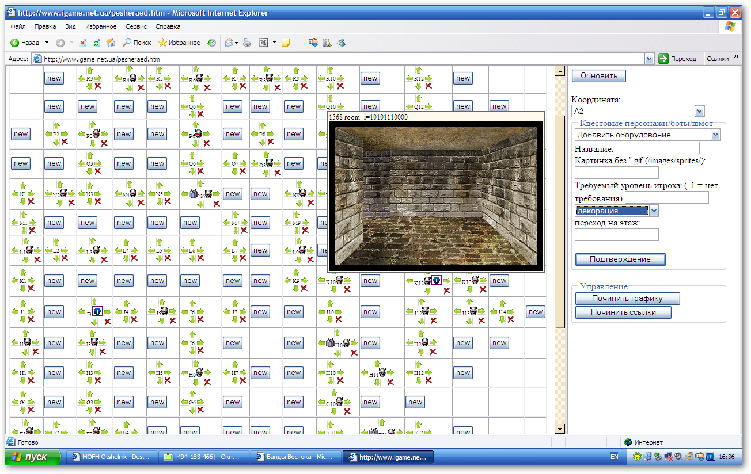Click the Починить графику button
Viewport: 751px width, 474px height.
coord(627,299)
